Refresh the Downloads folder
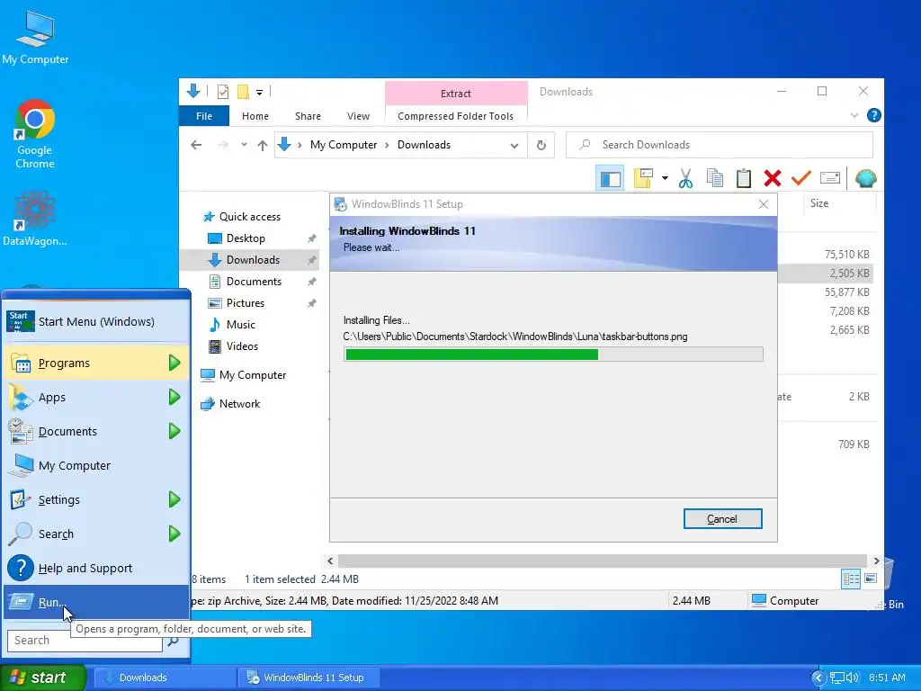The height and width of the screenshot is (691, 921). coord(541,145)
